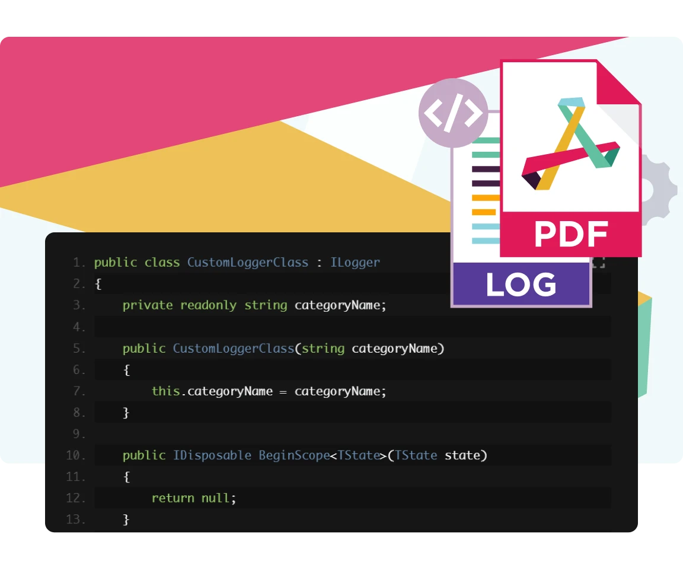Click the "CustomLoggerClass" name on line 1

coord(248,263)
